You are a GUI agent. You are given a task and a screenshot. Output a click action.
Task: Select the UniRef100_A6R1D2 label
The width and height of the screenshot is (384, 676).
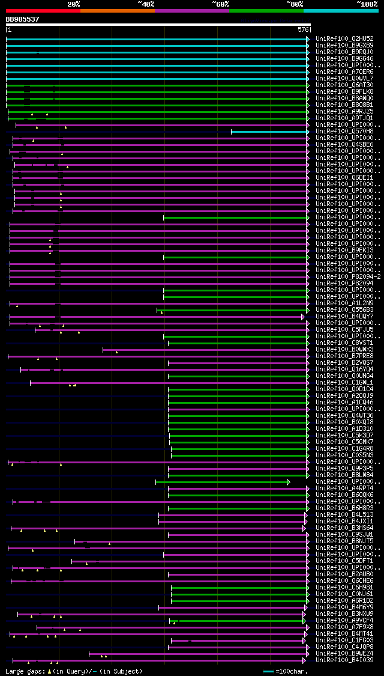point(344,600)
